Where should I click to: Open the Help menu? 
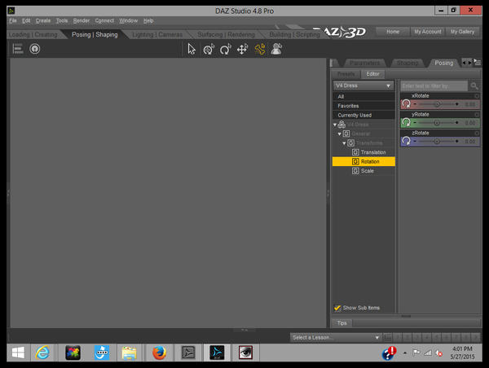148,20
